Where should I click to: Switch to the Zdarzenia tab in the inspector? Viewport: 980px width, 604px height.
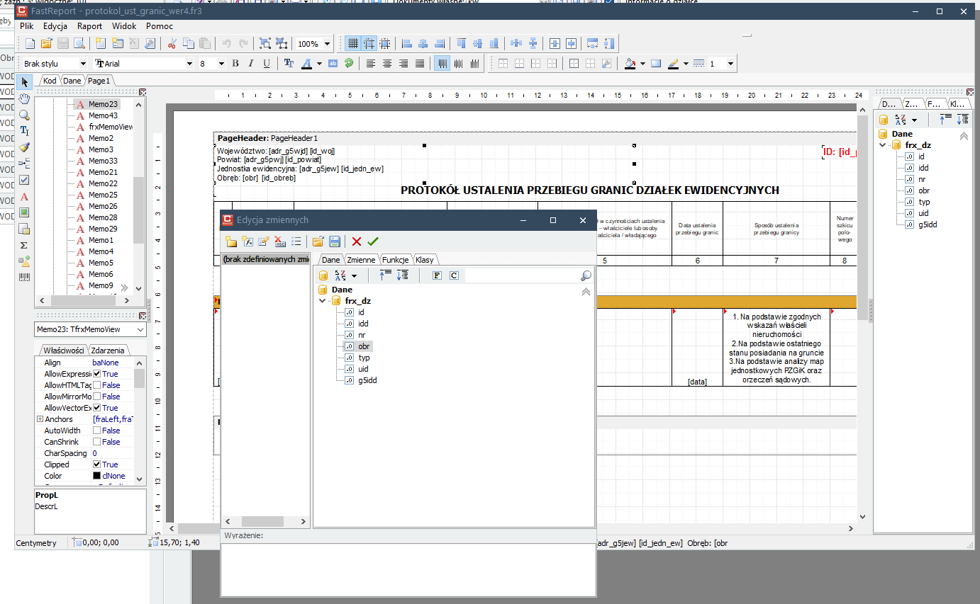click(x=107, y=350)
